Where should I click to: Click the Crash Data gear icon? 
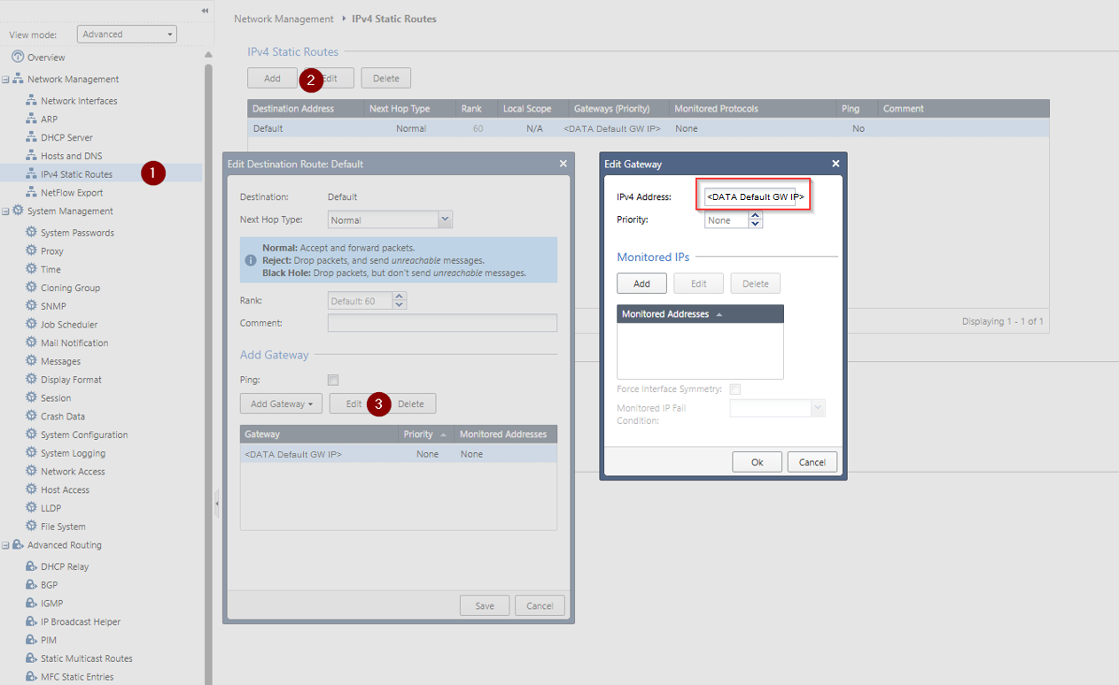(x=31, y=416)
